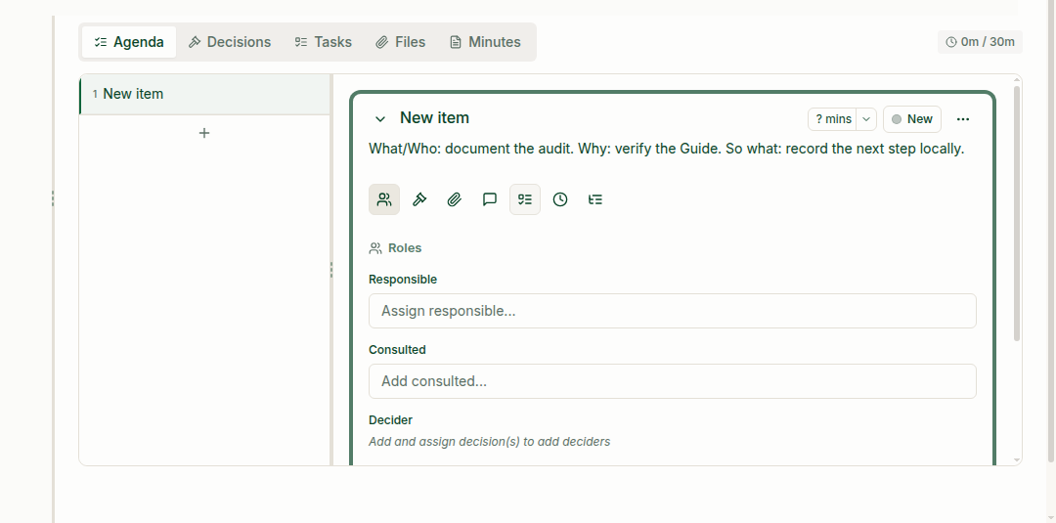Select 'New item' in the agenda list
Viewport: 1056px width, 523px height.
click(204, 94)
